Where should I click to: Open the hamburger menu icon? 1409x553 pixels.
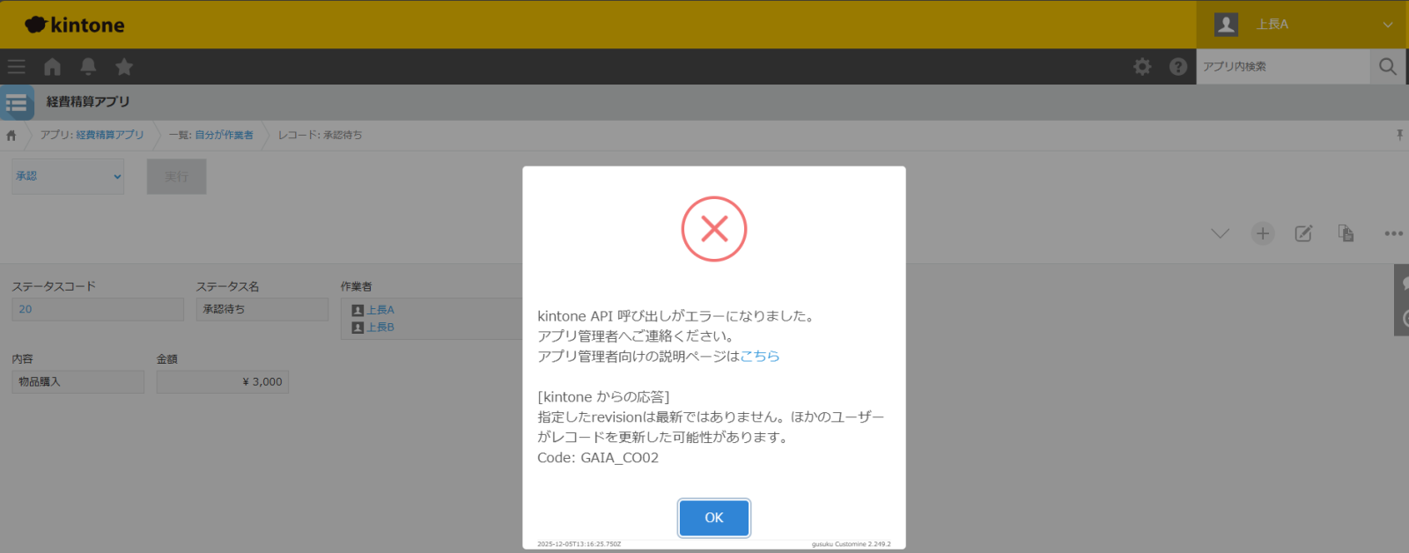coord(16,67)
